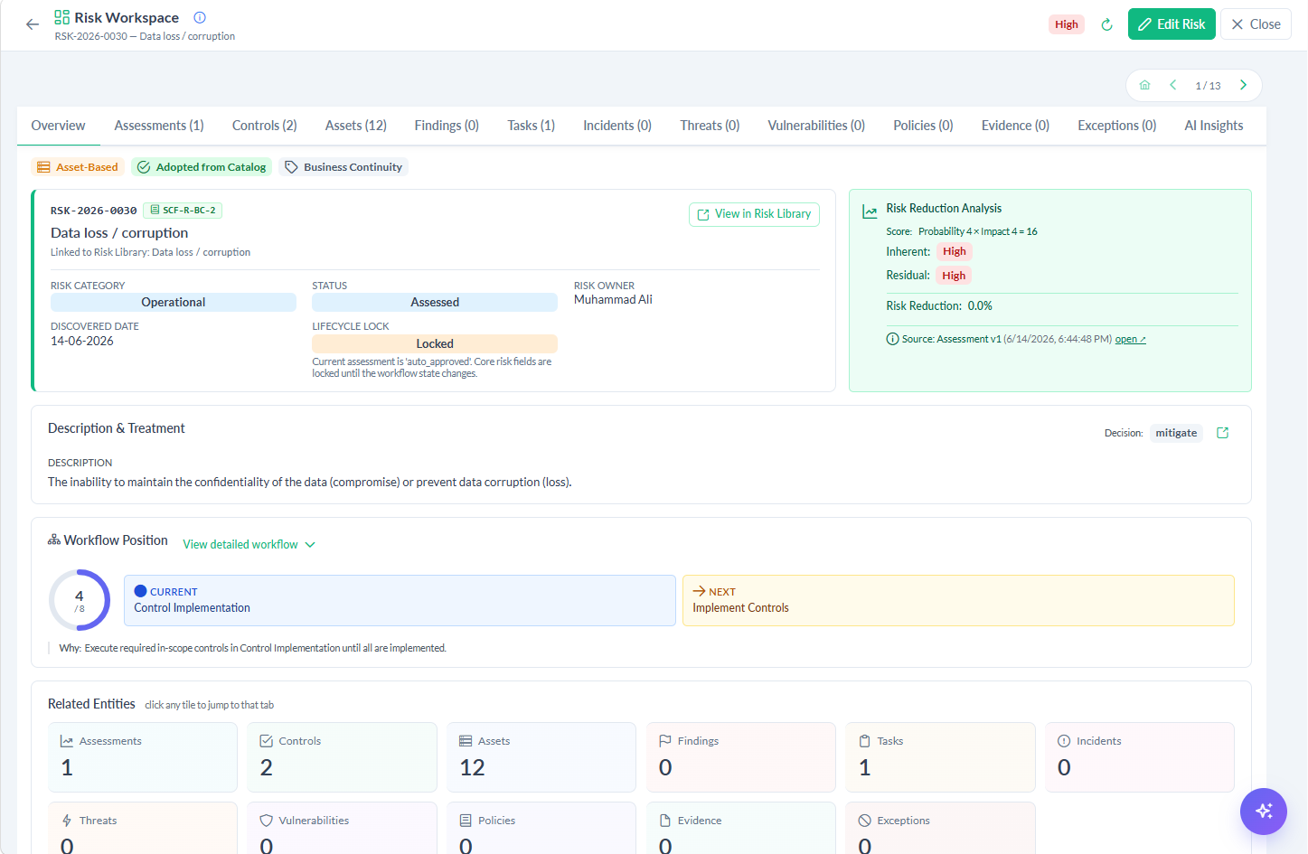Click the info icon next to Risk Workspace
The width and height of the screenshot is (1308, 854).
200,17
